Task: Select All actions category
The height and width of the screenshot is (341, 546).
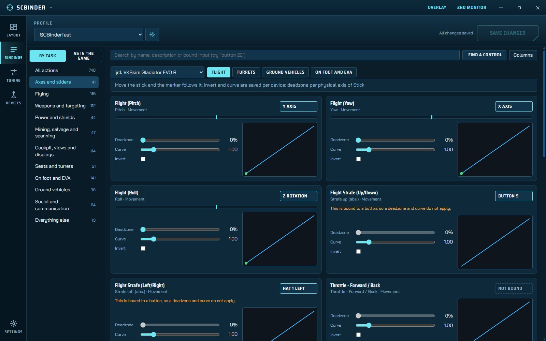Action: (64, 70)
